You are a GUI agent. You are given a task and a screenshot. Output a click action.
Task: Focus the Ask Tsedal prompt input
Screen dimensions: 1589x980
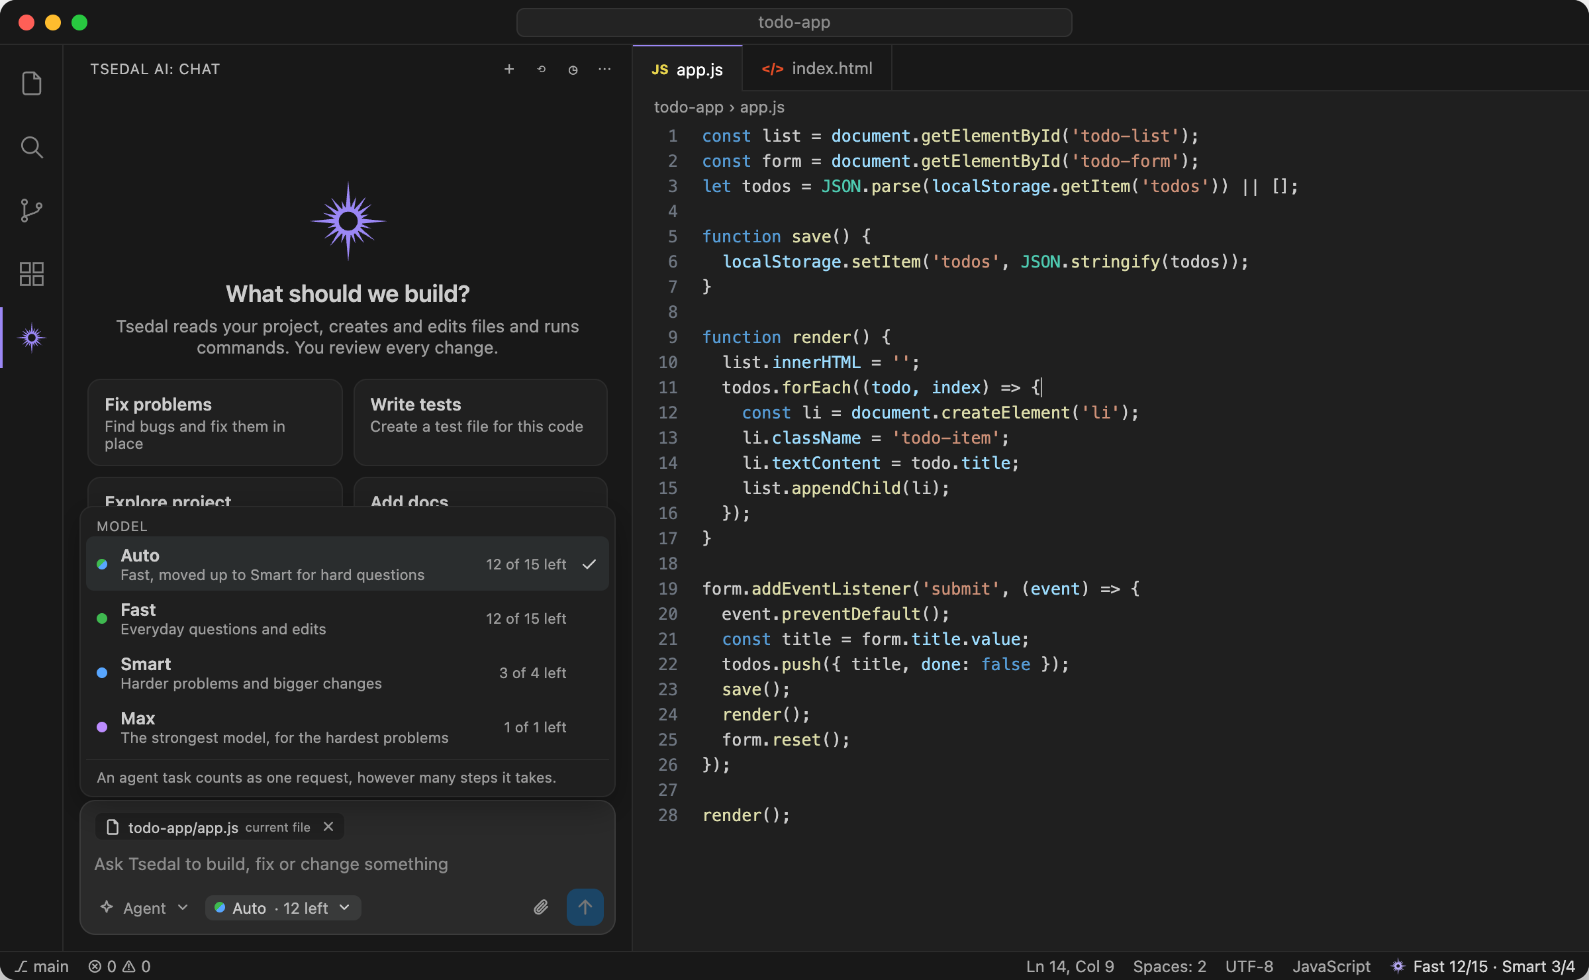(x=347, y=864)
